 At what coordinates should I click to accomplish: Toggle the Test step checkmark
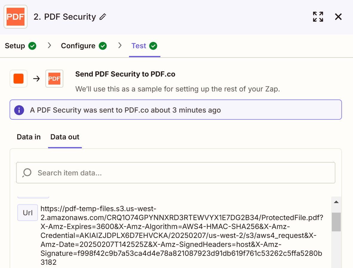(153, 46)
